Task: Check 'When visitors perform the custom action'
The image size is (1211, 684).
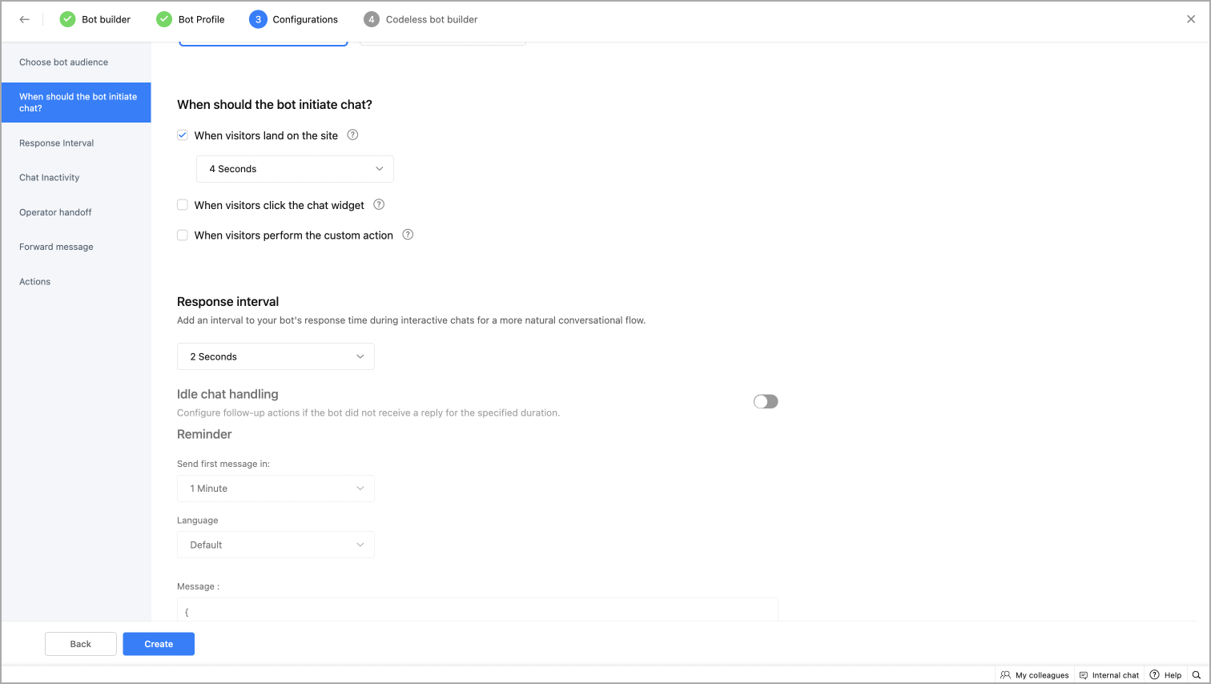Action: click(x=183, y=235)
